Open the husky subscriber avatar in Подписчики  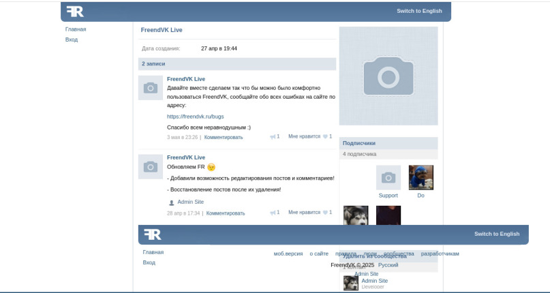pos(356,215)
